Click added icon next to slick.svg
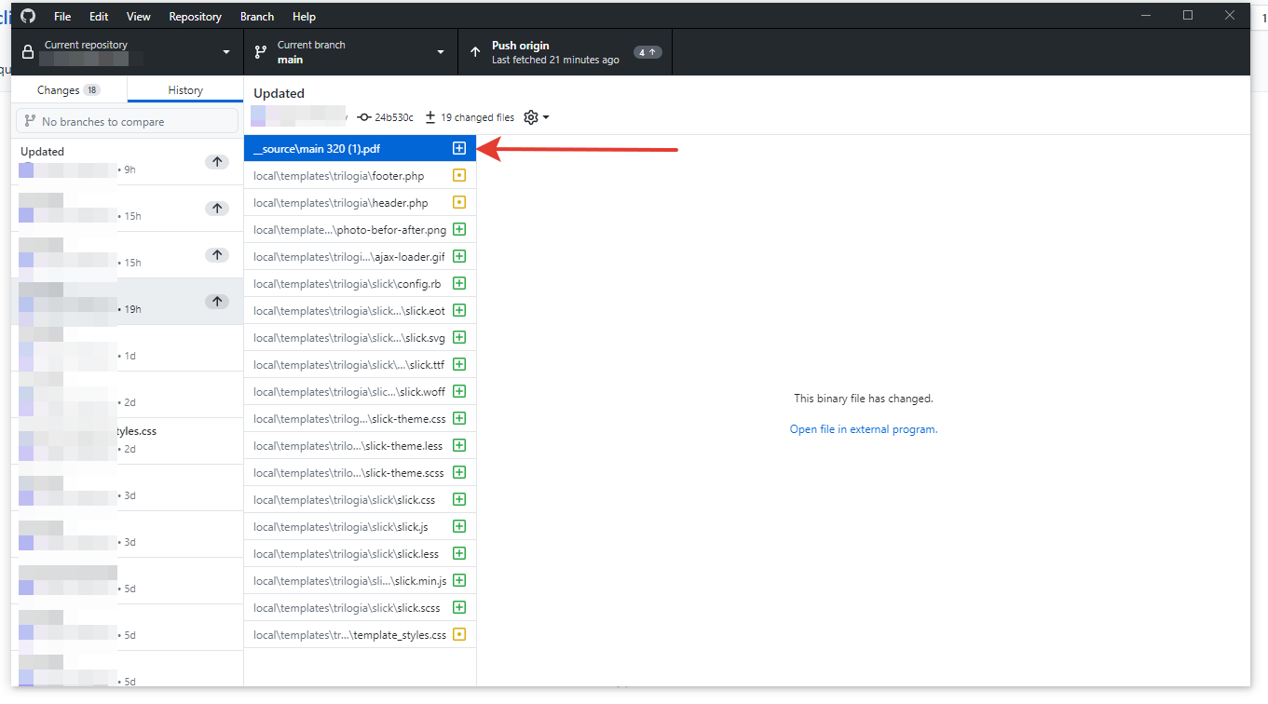The width and height of the screenshot is (1268, 704). (x=458, y=337)
